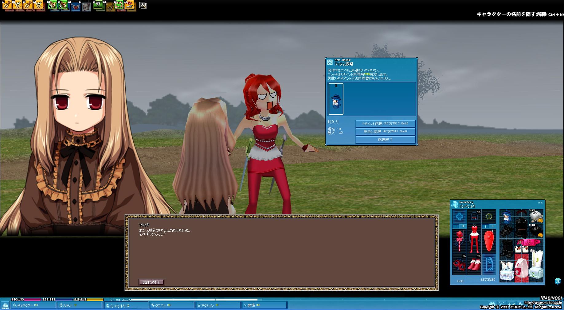Select the blue witch doll in repair window
Image resolution: width=564 pixels, height=310 pixels.
tap(336, 99)
